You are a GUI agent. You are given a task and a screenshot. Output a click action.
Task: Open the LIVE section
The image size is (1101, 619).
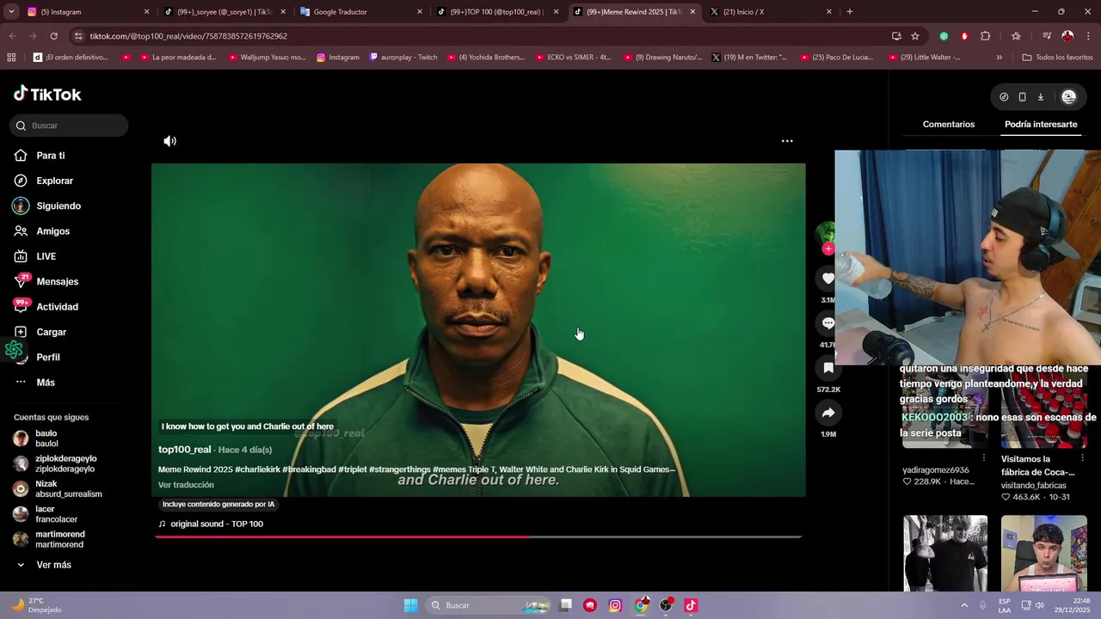[x=46, y=256]
